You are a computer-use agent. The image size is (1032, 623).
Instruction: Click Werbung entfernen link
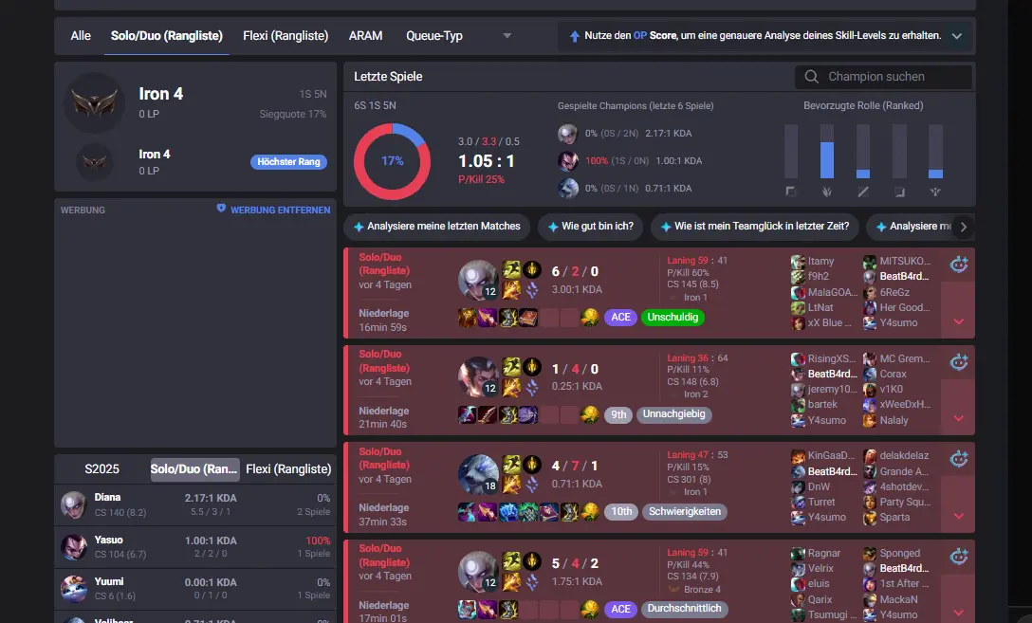tap(274, 210)
